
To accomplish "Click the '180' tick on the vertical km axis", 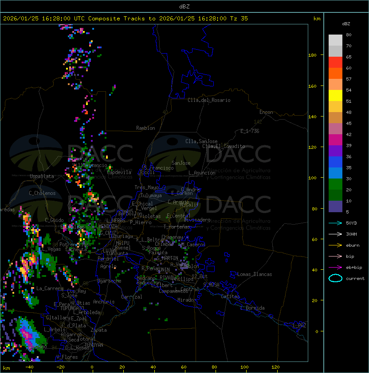I will coord(312,55).
